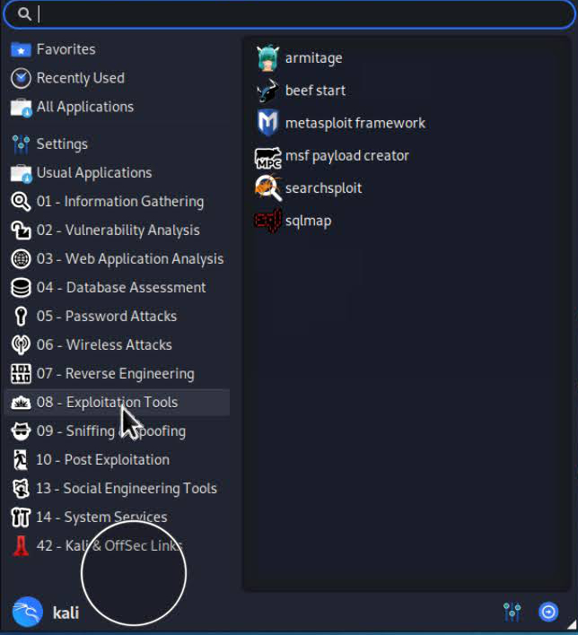Click the kali username label

pos(66,613)
